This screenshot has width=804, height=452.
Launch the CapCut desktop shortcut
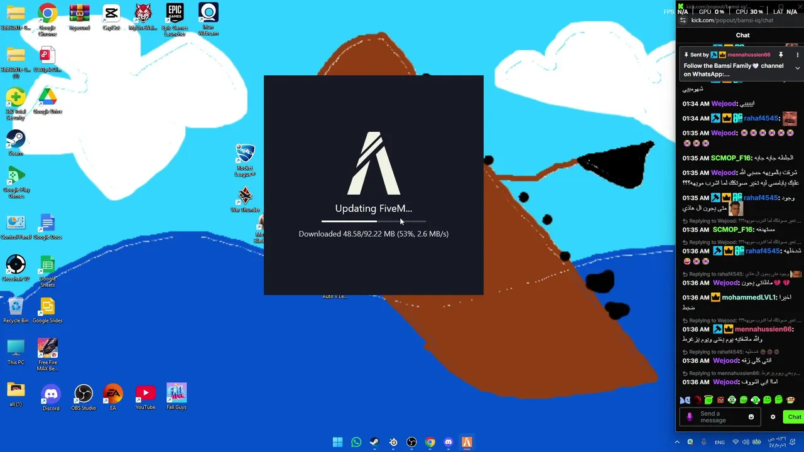111,18
